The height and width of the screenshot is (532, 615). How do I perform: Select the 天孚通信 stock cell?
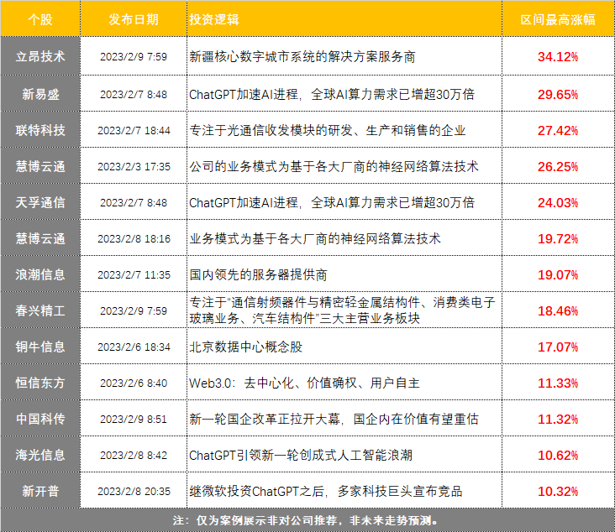click(40, 202)
